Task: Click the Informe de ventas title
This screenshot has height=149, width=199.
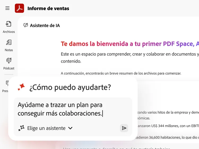Action: pyautogui.click(x=48, y=8)
